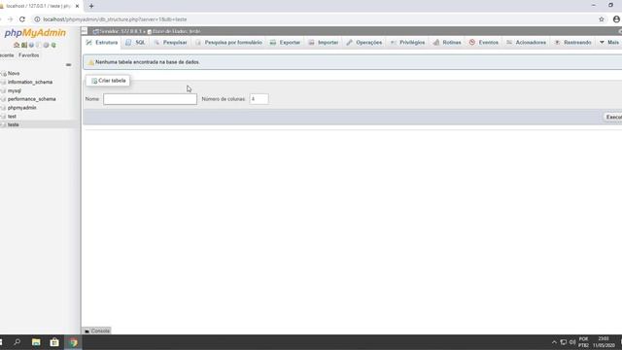Open Microsoft Store from taskbar

(x=54, y=342)
